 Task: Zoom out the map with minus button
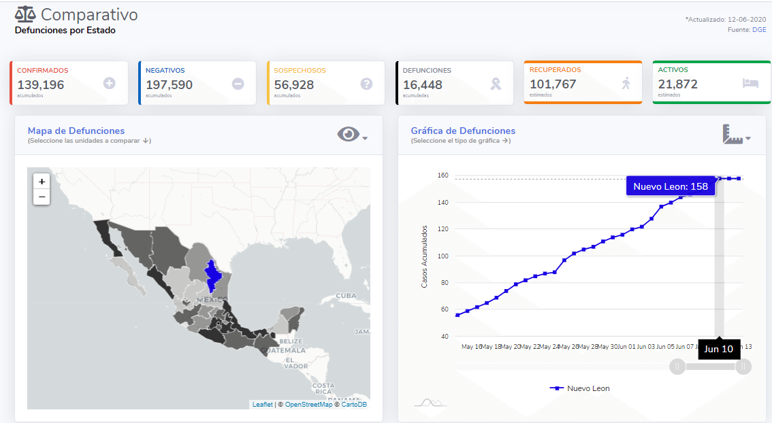42,197
